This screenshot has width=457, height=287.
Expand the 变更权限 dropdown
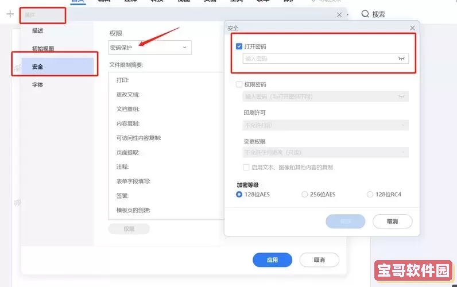coord(326,153)
